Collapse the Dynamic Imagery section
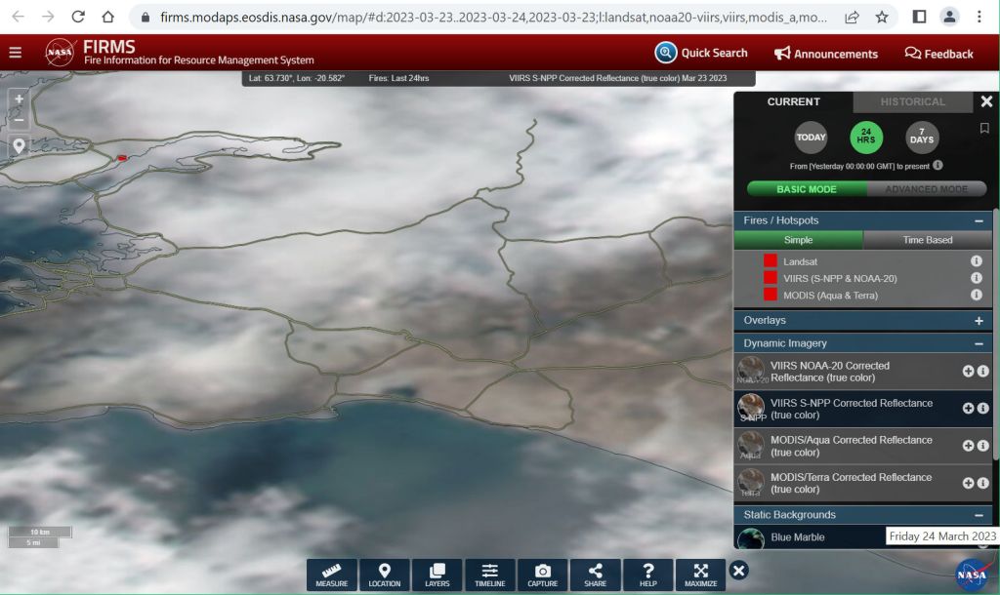The width and height of the screenshot is (1000, 595). pos(979,343)
